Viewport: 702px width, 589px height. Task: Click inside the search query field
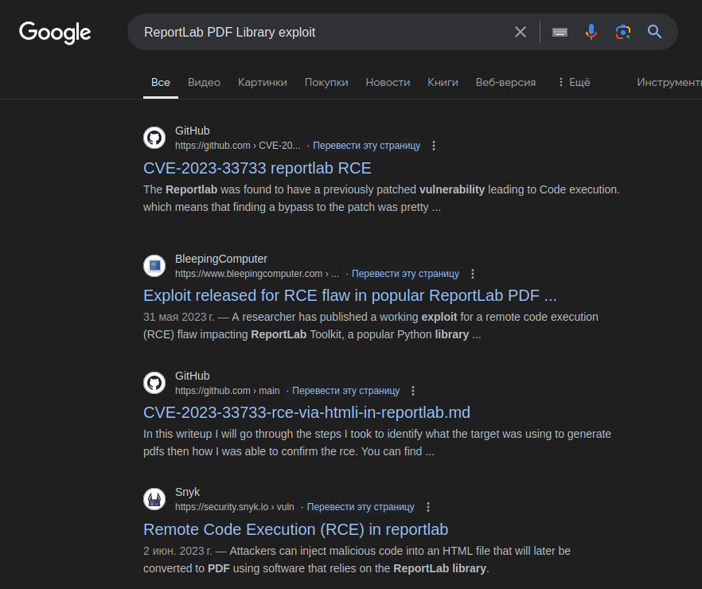322,32
